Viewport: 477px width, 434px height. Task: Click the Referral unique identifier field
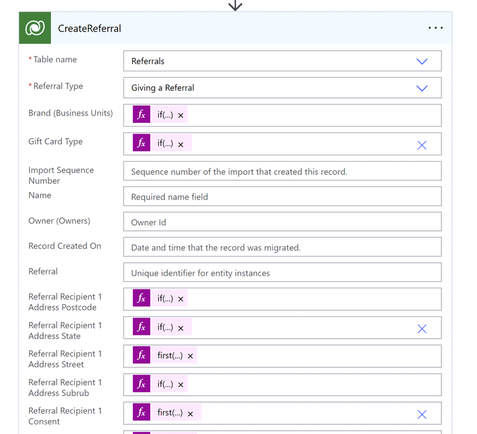(282, 272)
